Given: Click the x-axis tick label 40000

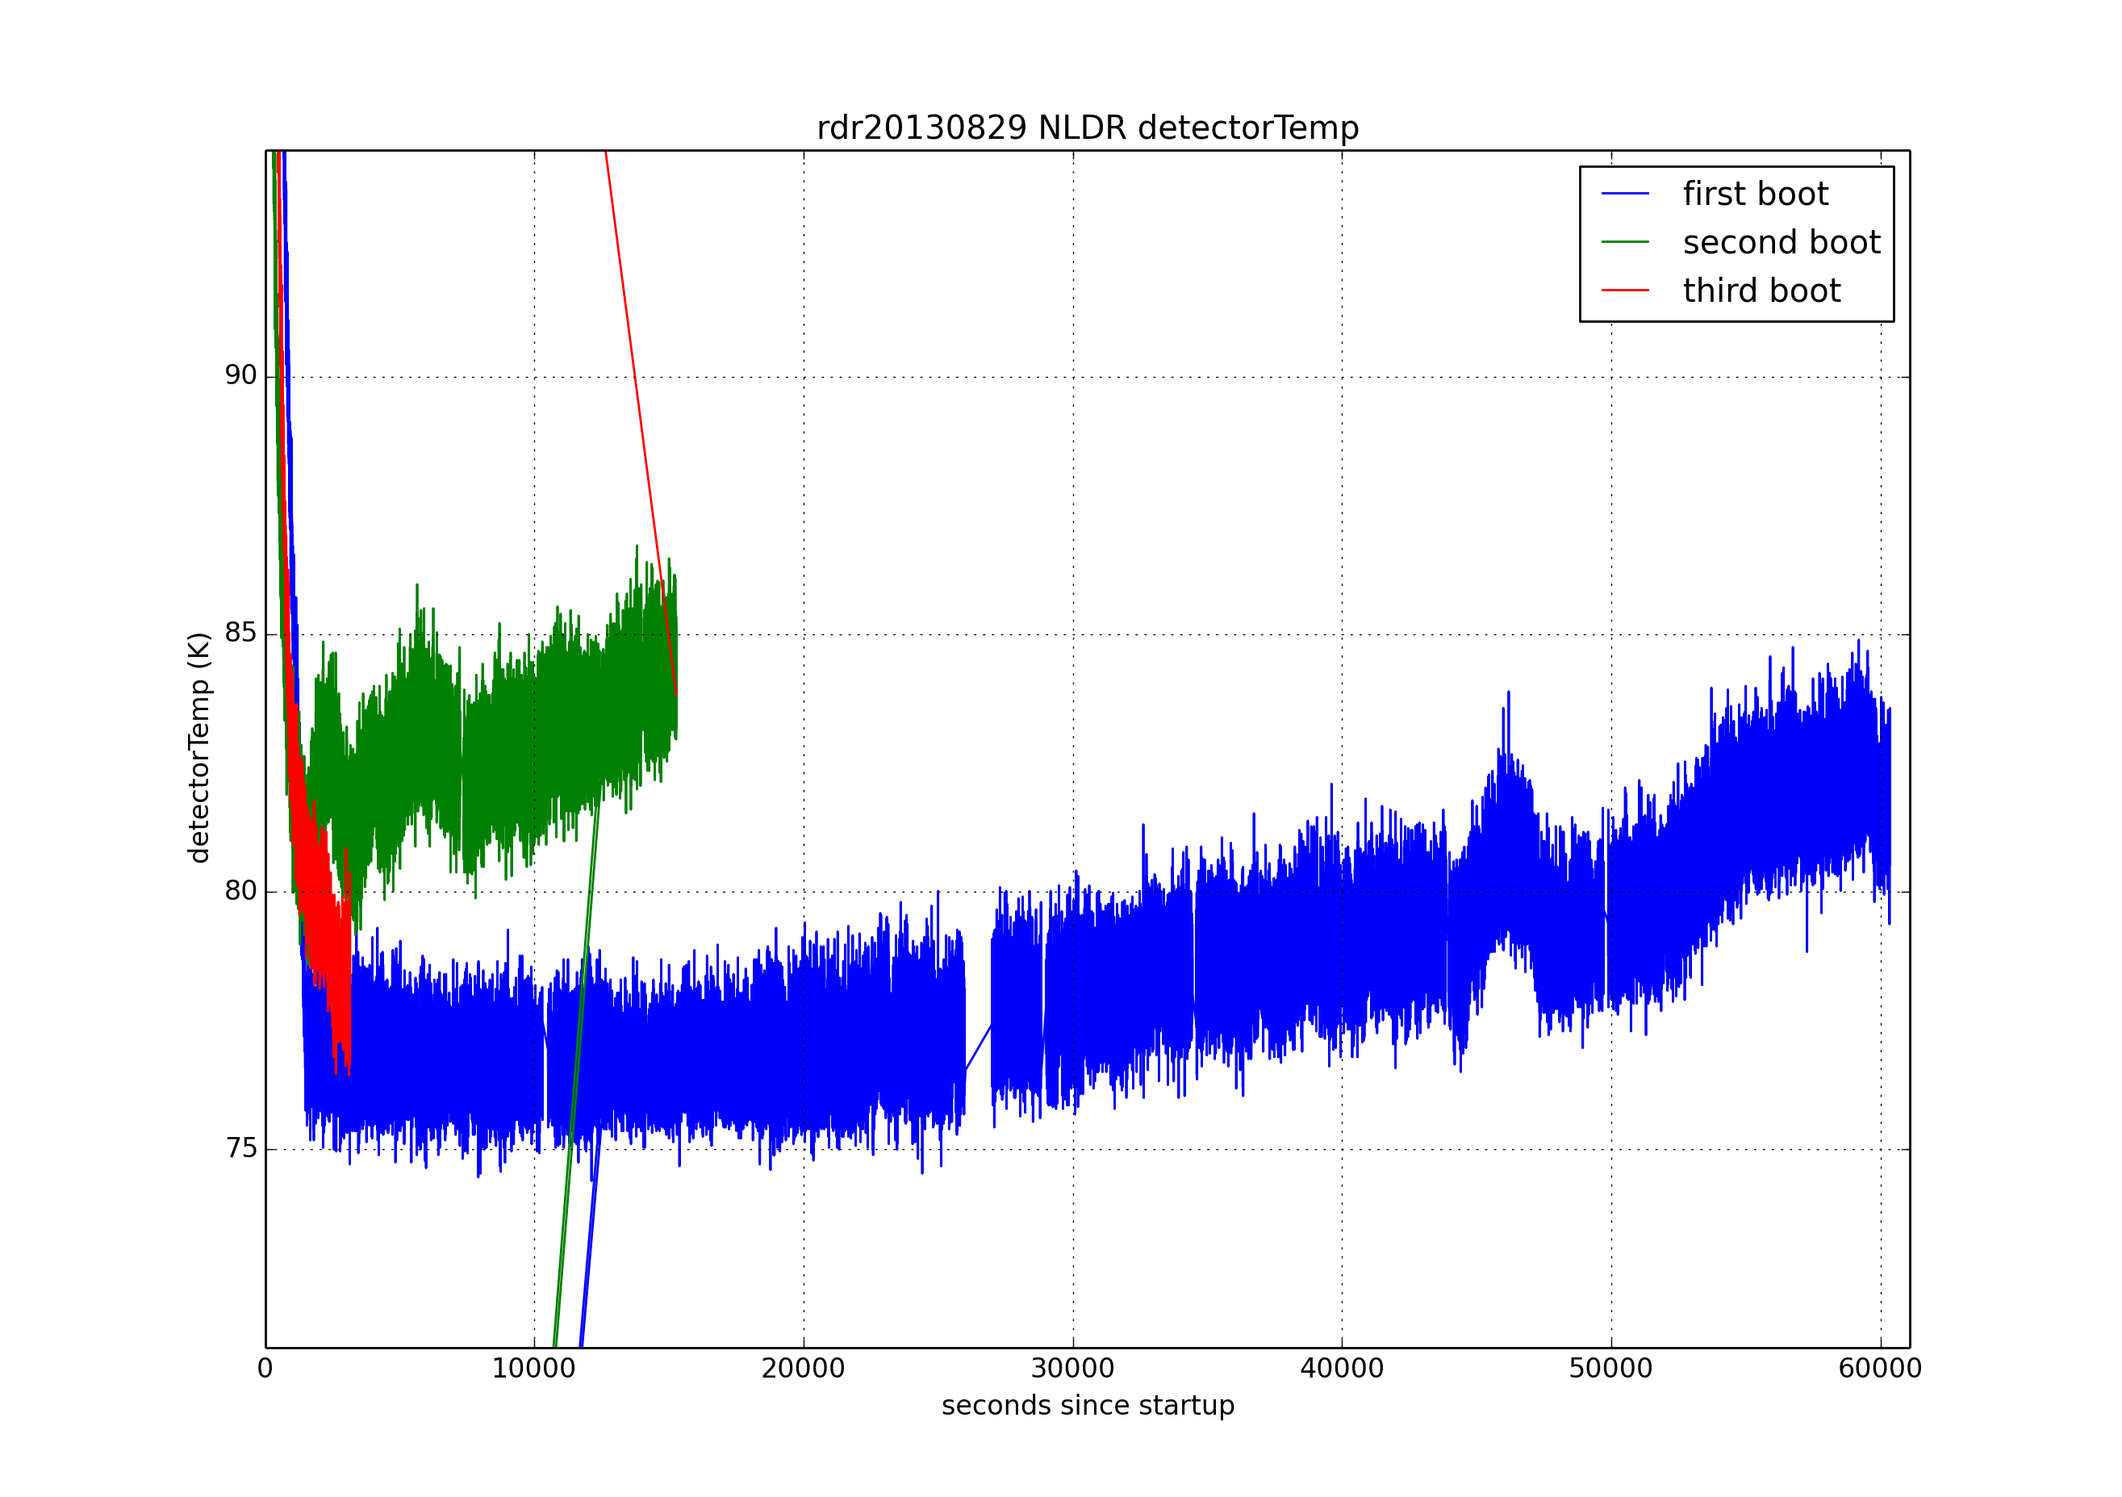Looking at the screenshot, I should click(1341, 1369).
